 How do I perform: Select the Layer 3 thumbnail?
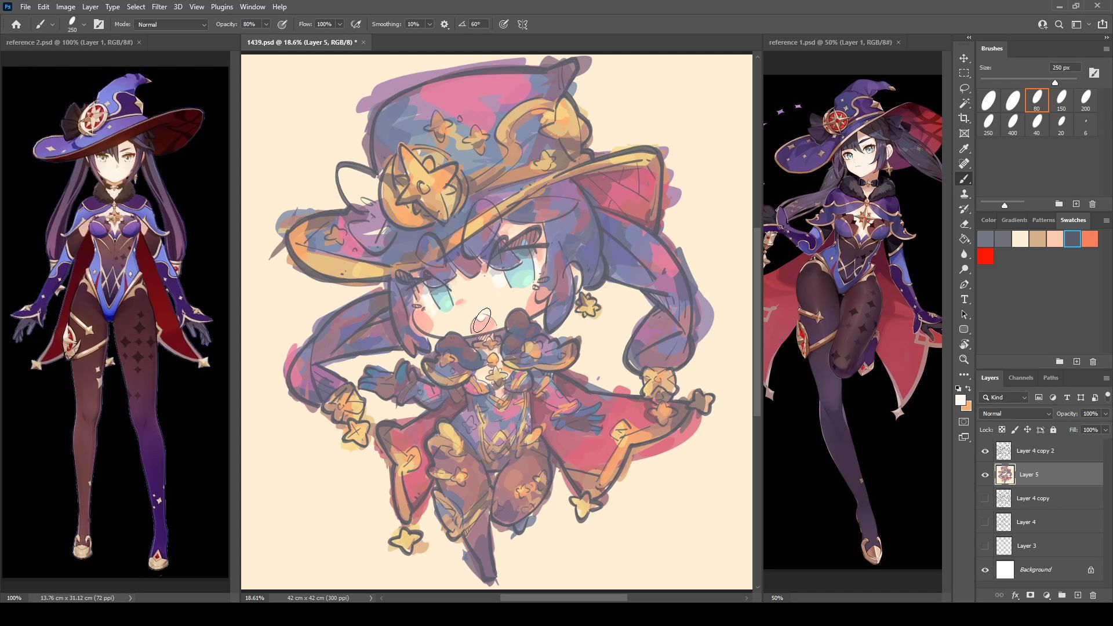point(1003,546)
